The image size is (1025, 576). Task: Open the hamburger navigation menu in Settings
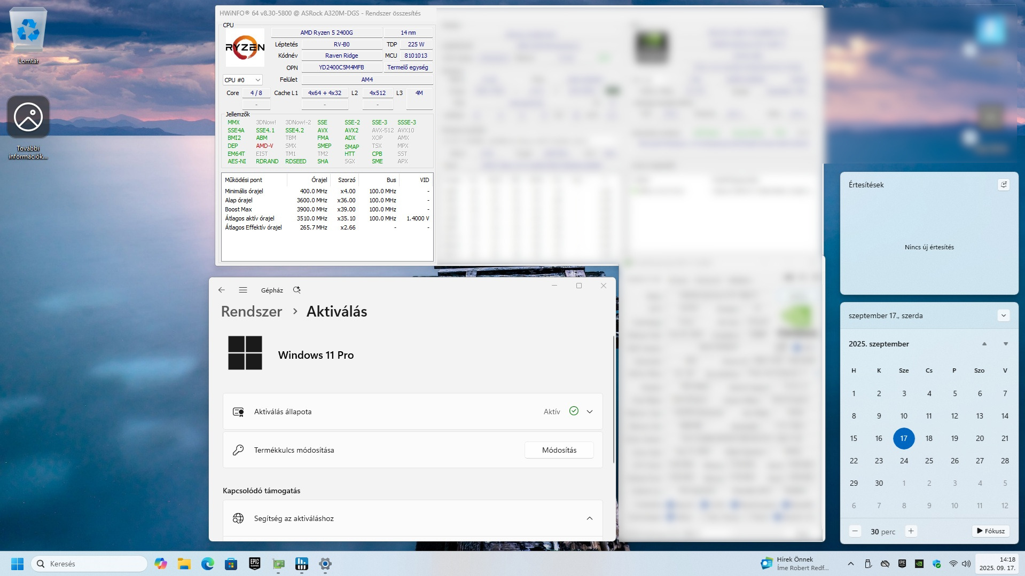pos(243,290)
